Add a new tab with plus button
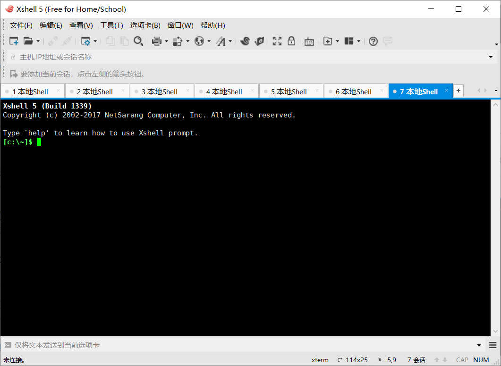This screenshot has width=501, height=366. tap(459, 91)
